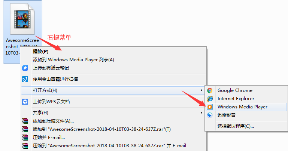Select the AwesomeScreenshot video file thumbnail

pos(22,19)
